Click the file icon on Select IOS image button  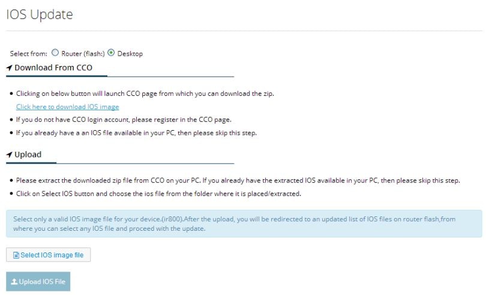pos(16,255)
